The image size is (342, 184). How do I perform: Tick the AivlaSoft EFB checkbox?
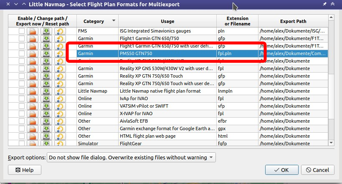22,121
